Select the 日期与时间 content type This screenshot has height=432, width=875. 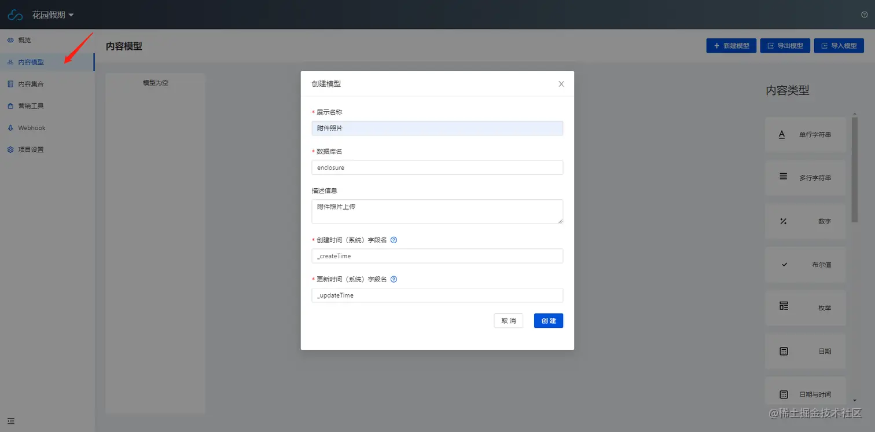point(805,391)
